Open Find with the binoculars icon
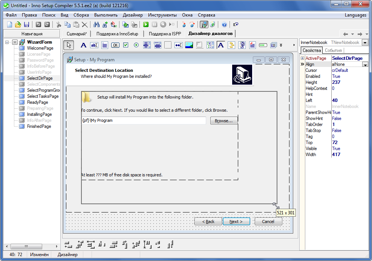The width and height of the screenshot is (372, 261). [x=96, y=24]
